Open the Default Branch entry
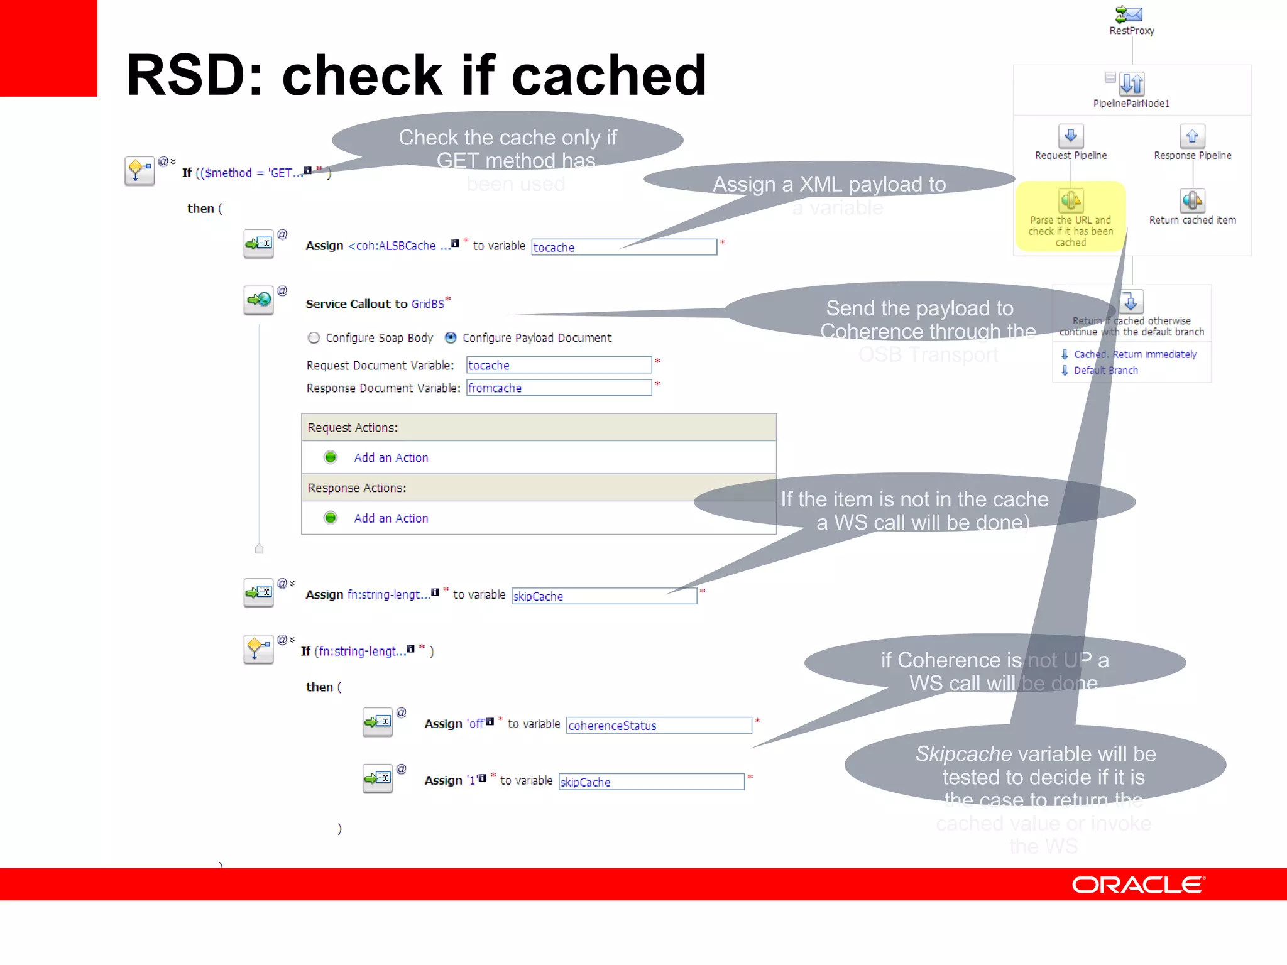Screen dimensions: 1287x965 (1105, 371)
